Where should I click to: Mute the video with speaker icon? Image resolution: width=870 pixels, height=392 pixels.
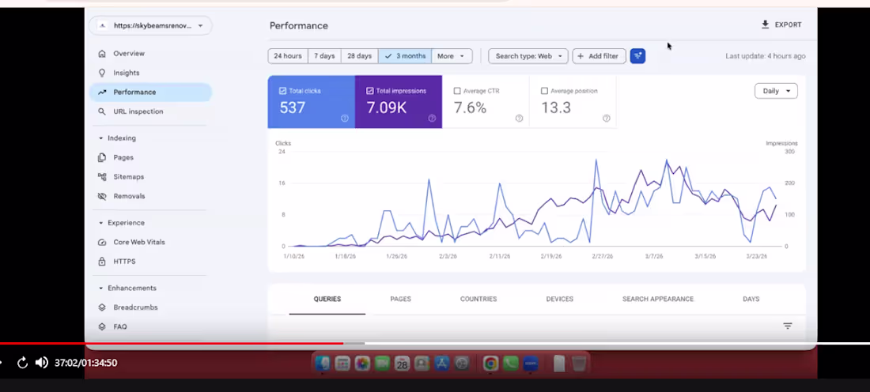(42, 363)
